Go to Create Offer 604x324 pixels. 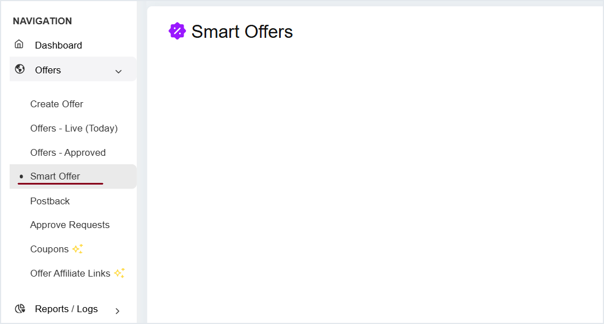point(57,104)
